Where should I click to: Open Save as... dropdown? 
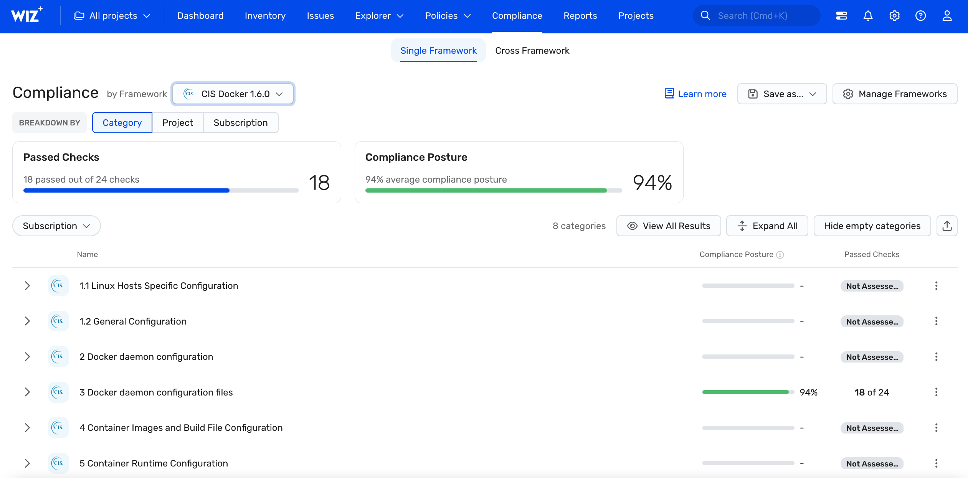pos(782,94)
